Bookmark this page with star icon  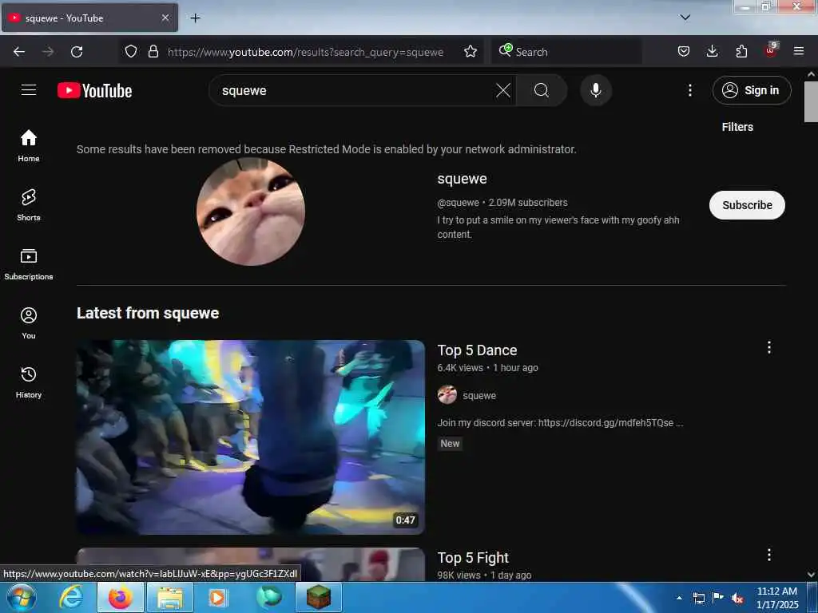[x=470, y=51]
